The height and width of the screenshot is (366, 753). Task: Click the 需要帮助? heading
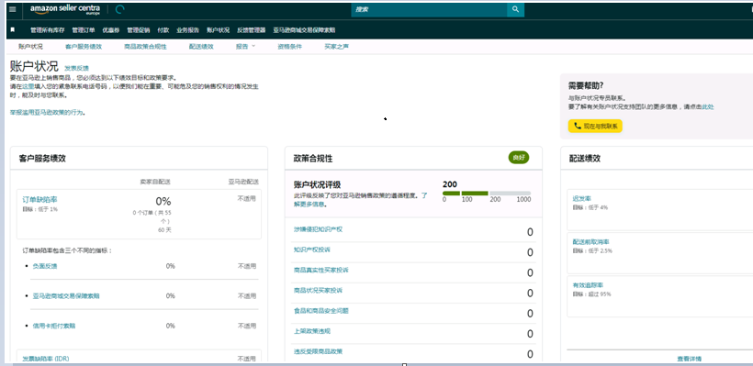click(x=585, y=86)
